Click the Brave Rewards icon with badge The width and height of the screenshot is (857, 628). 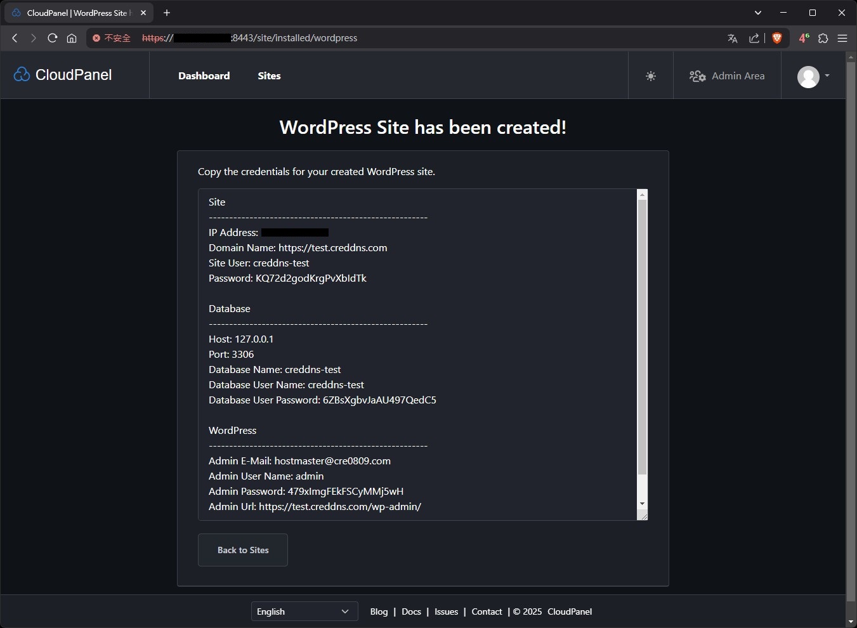[x=804, y=38]
